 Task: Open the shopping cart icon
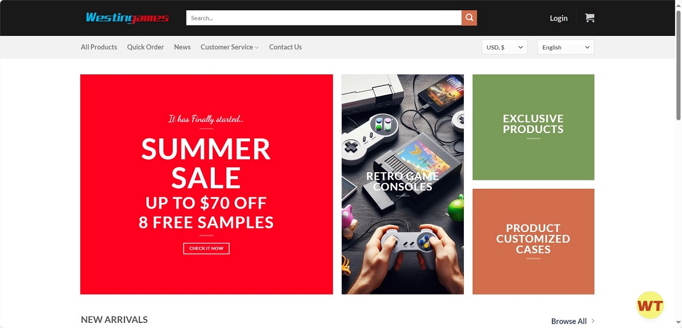click(x=589, y=18)
